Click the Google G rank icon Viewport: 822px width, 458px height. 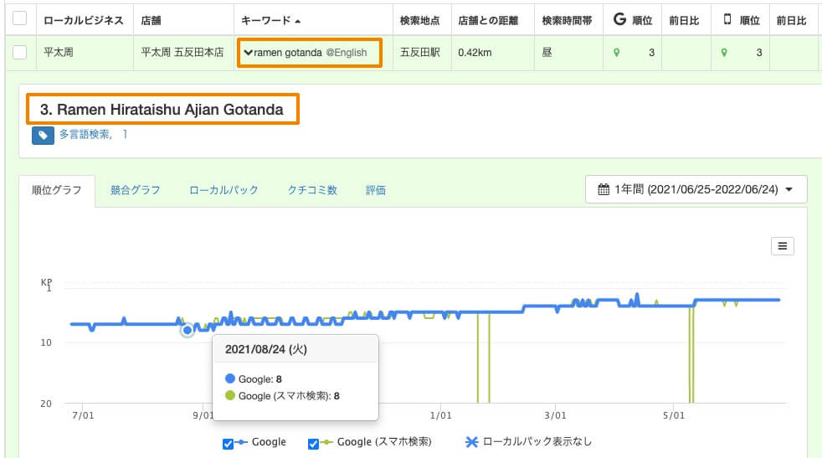(619, 19)
